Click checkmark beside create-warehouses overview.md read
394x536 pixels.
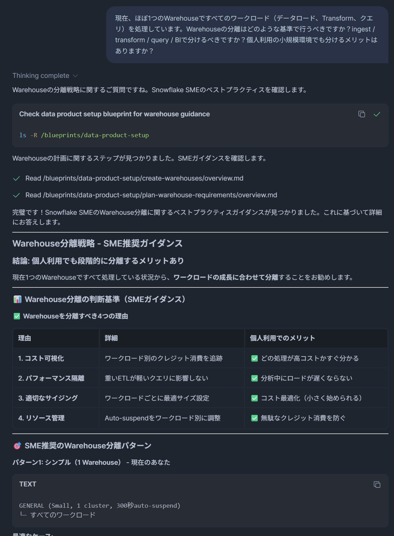coord(16,178)
